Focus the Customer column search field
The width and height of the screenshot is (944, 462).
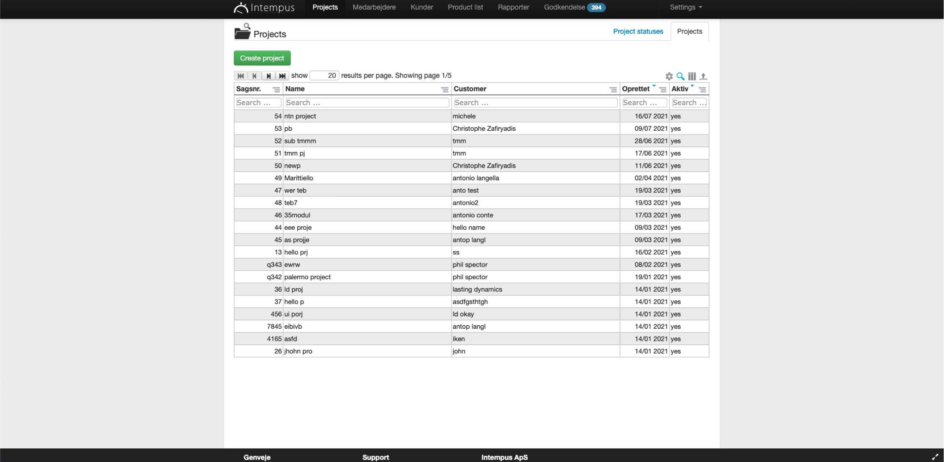tap(535, 102)
